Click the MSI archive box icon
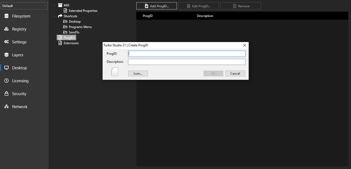The width and height of the screenshot is (351, 169). 60,5
